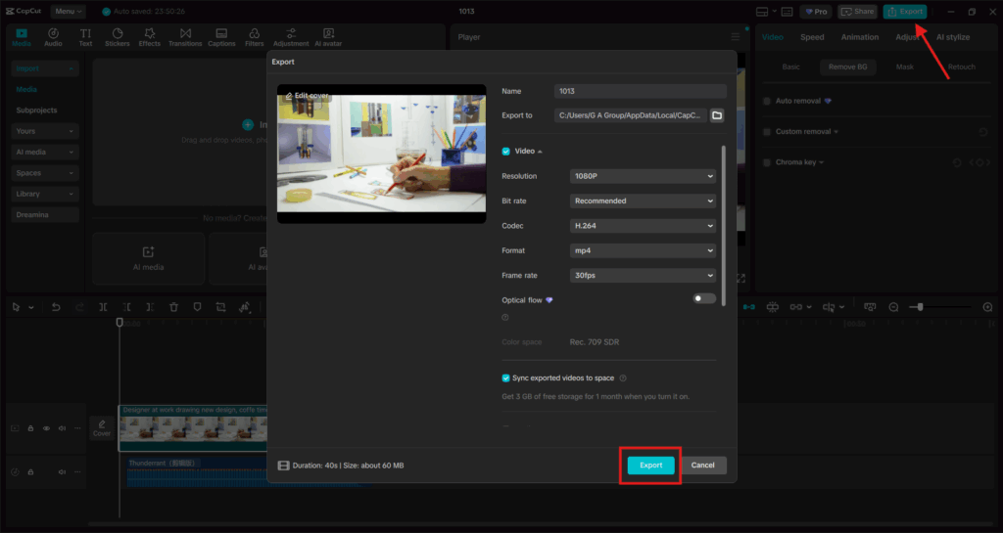Enable the Optical flow toggle
This screenshot has height=533, width=1003.
tap(704, 298)
